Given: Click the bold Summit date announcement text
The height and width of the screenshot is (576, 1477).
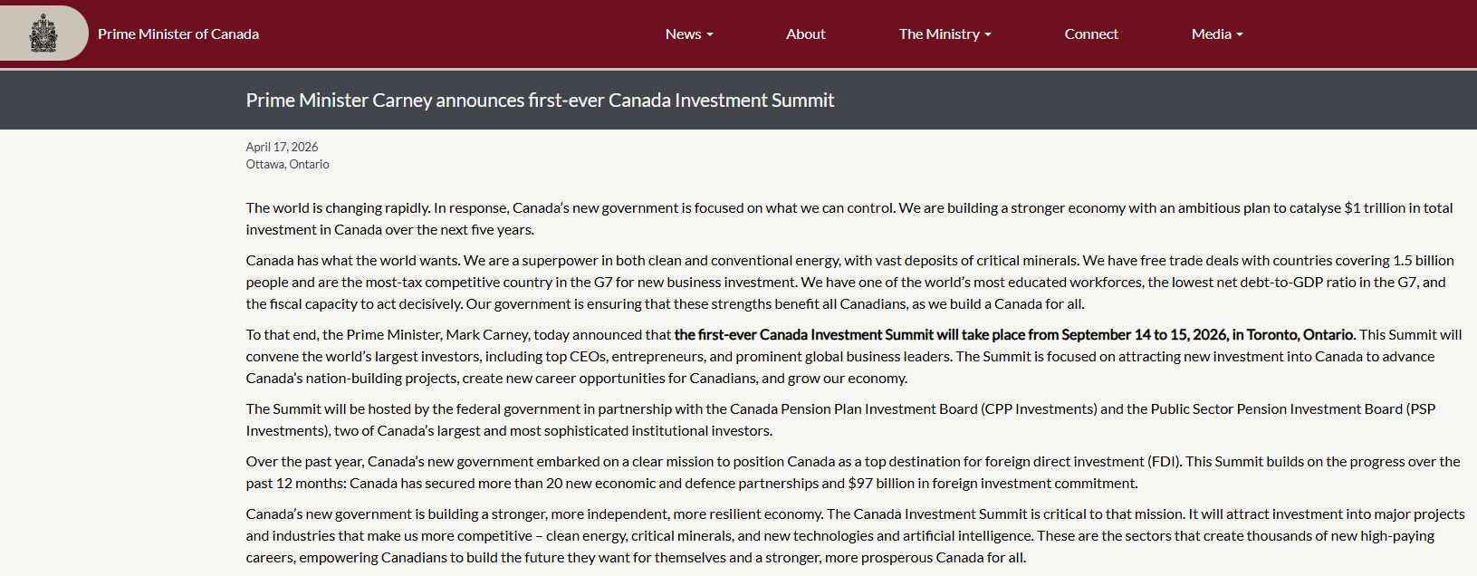Looking at the screenshot, I should [1013, 335].
